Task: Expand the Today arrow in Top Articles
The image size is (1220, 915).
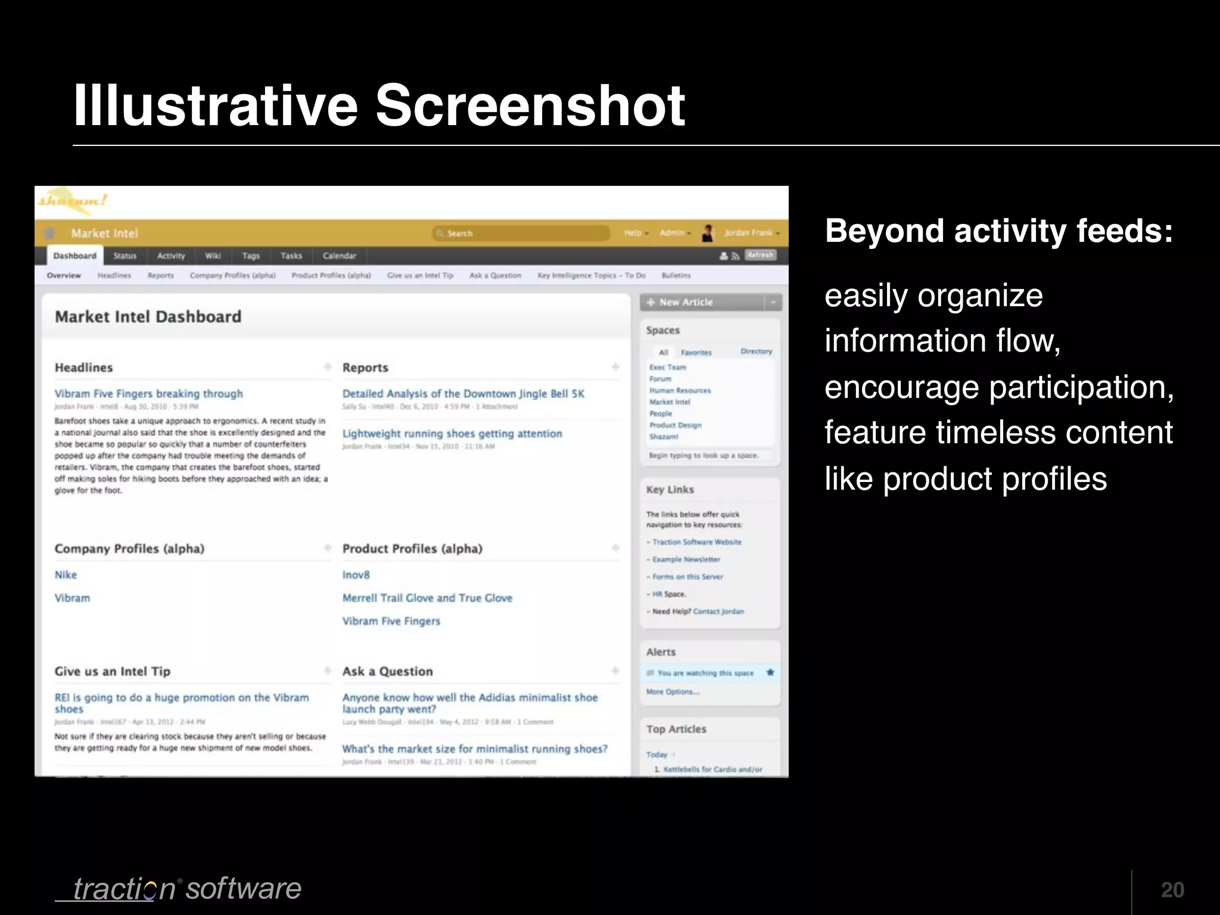Action: click(674, 755)
